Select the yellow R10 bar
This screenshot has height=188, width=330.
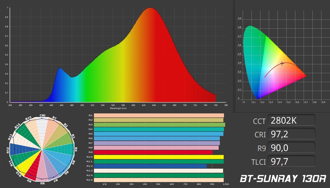(159, 157)
